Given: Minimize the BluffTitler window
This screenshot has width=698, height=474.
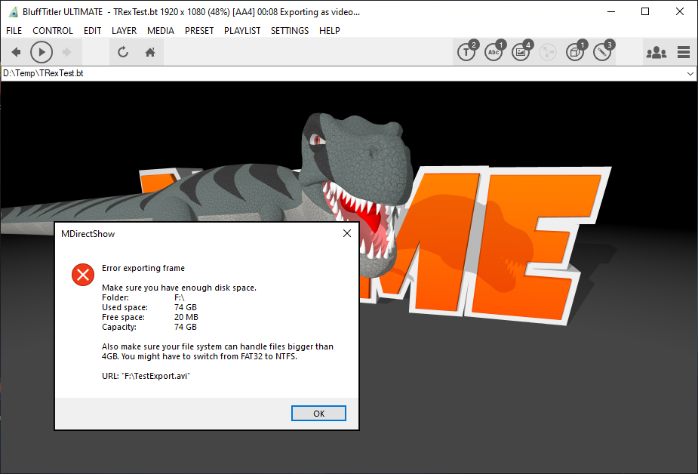Looking at the screenshot, I should (611, 11).
